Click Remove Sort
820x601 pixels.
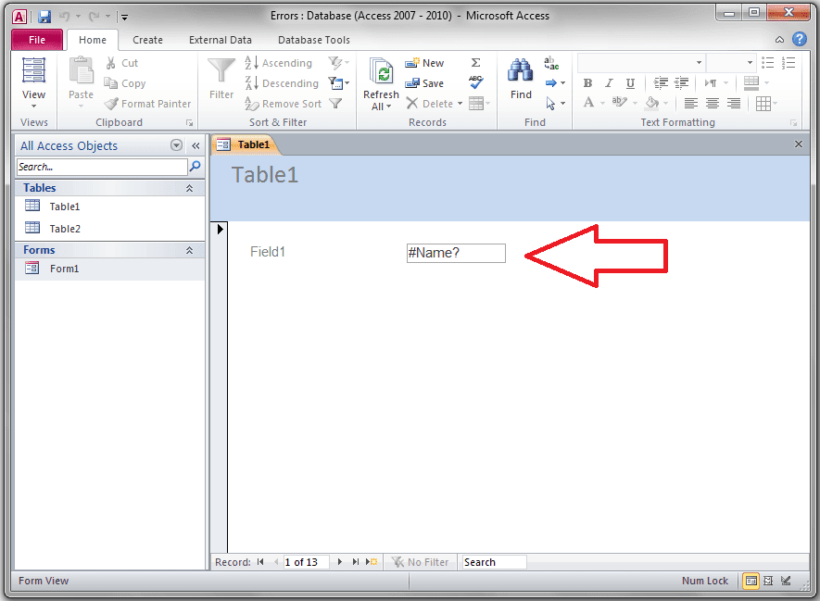click(x=284, y=104)
